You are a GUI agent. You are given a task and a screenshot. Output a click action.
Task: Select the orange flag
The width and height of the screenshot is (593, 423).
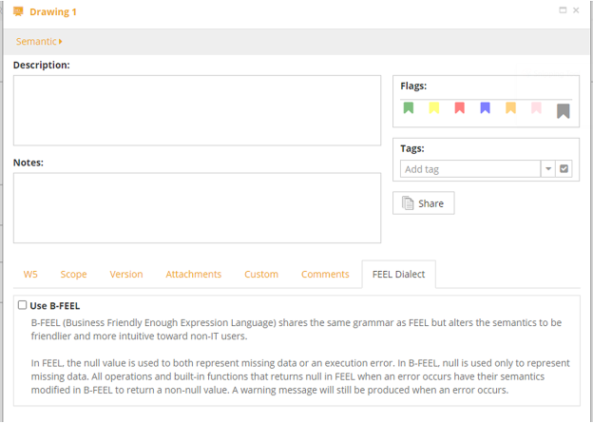click(x=511, y=108)
